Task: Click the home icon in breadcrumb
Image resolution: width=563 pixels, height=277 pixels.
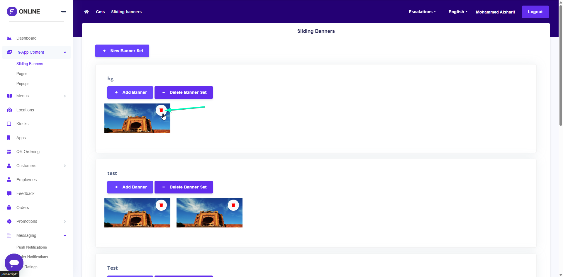Action: coord(86,12)
